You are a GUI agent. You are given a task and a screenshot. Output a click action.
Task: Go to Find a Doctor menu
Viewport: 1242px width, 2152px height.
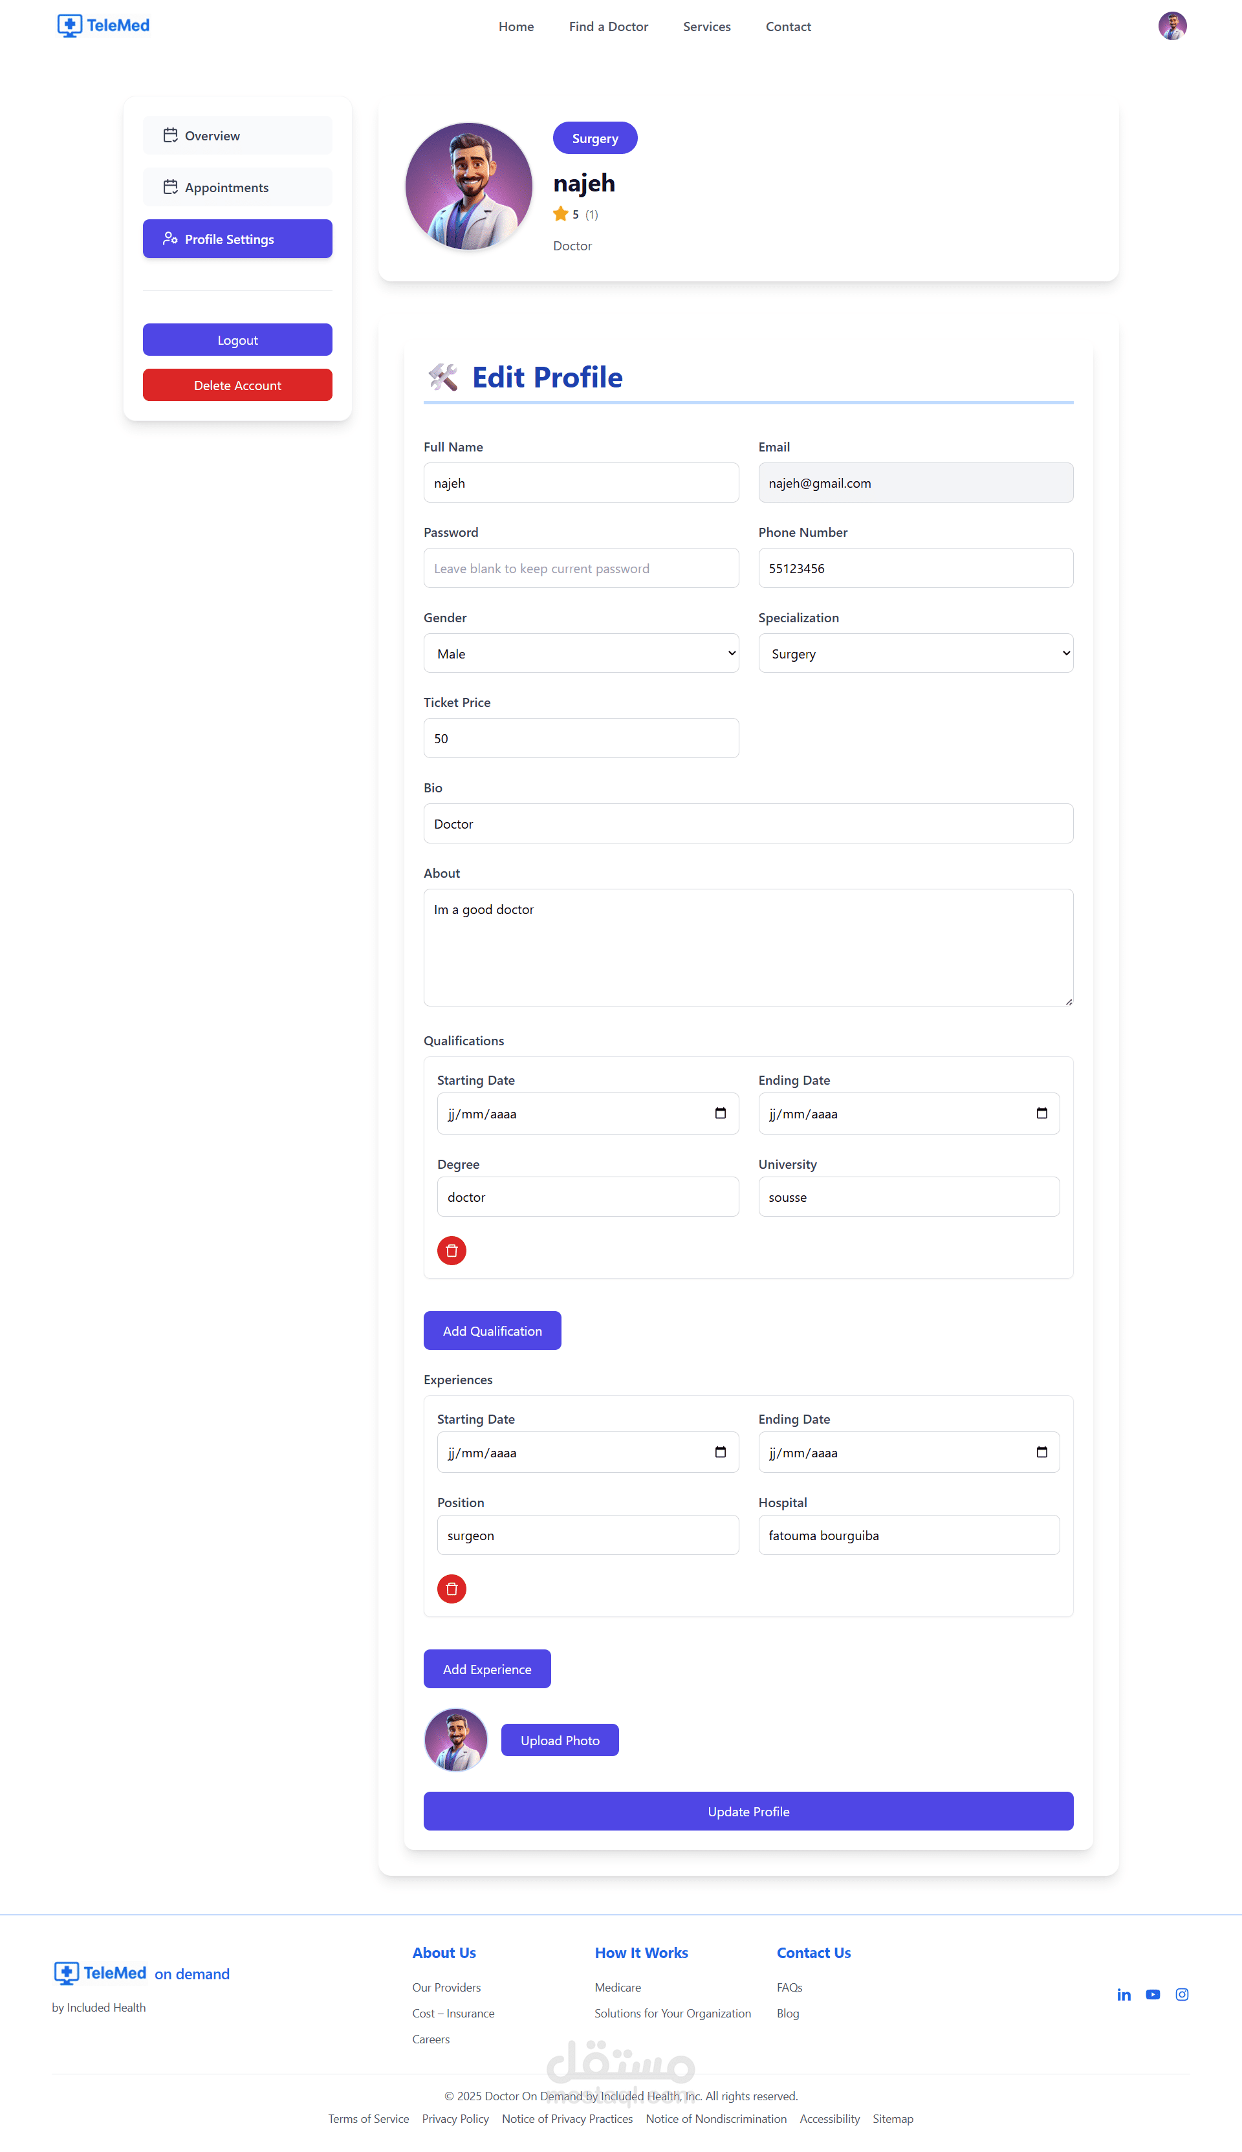[x=608, y=27]
